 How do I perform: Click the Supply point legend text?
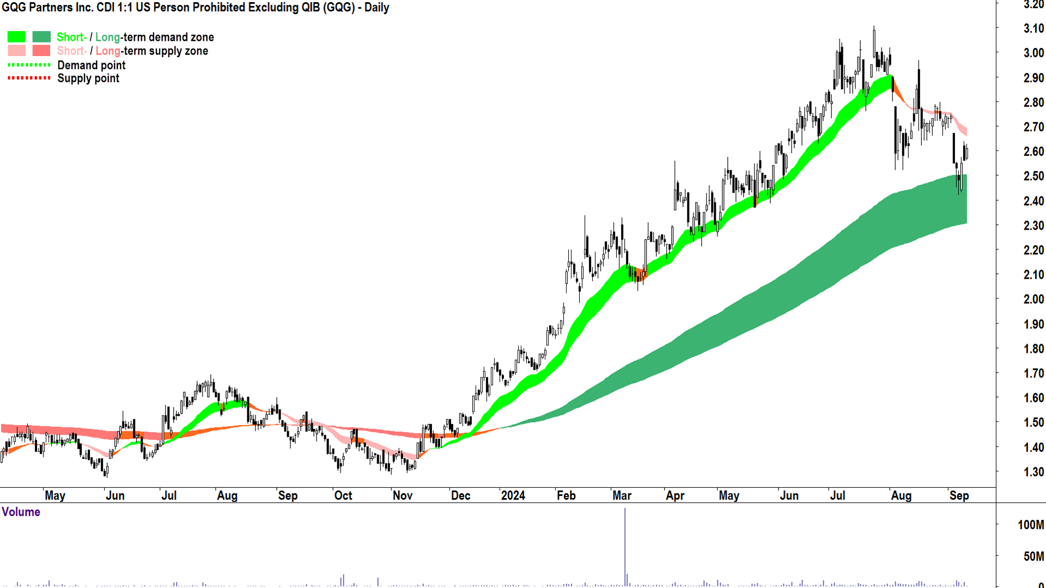pyautogui.click(x=88, y=78)
